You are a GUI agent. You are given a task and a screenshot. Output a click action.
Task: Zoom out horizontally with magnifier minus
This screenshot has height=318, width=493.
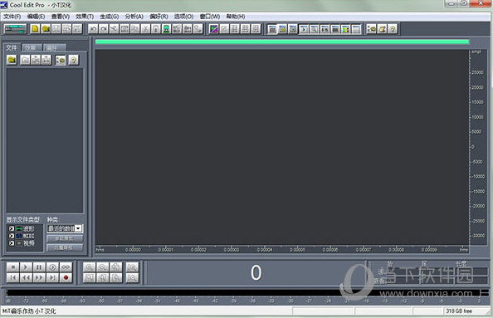(102, 267)
